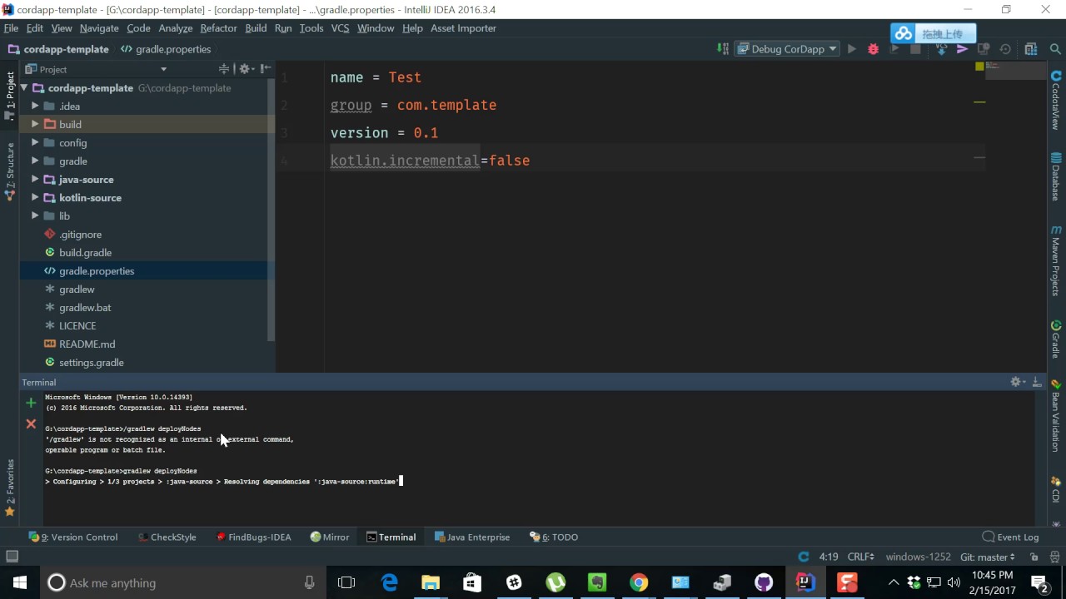Expand the lib folder
Screen dimensions: 1066x599
35,215
